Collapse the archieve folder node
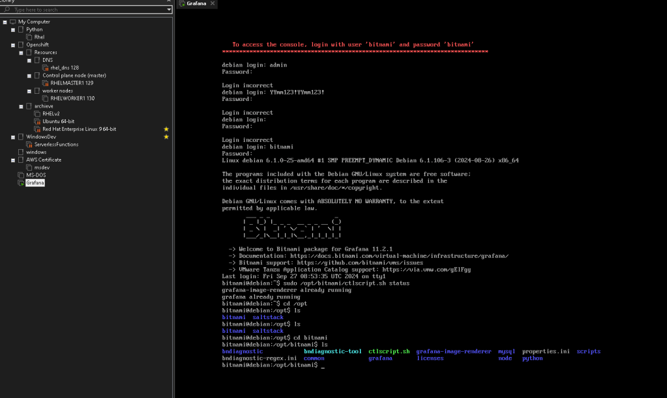Viewport: 667px width, 398px height. (21, 107)
